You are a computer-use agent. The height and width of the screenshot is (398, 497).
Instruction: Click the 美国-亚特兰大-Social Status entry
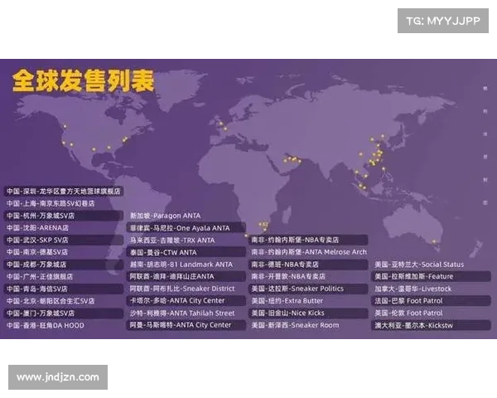pyautogui.click(x=419, y=265)
